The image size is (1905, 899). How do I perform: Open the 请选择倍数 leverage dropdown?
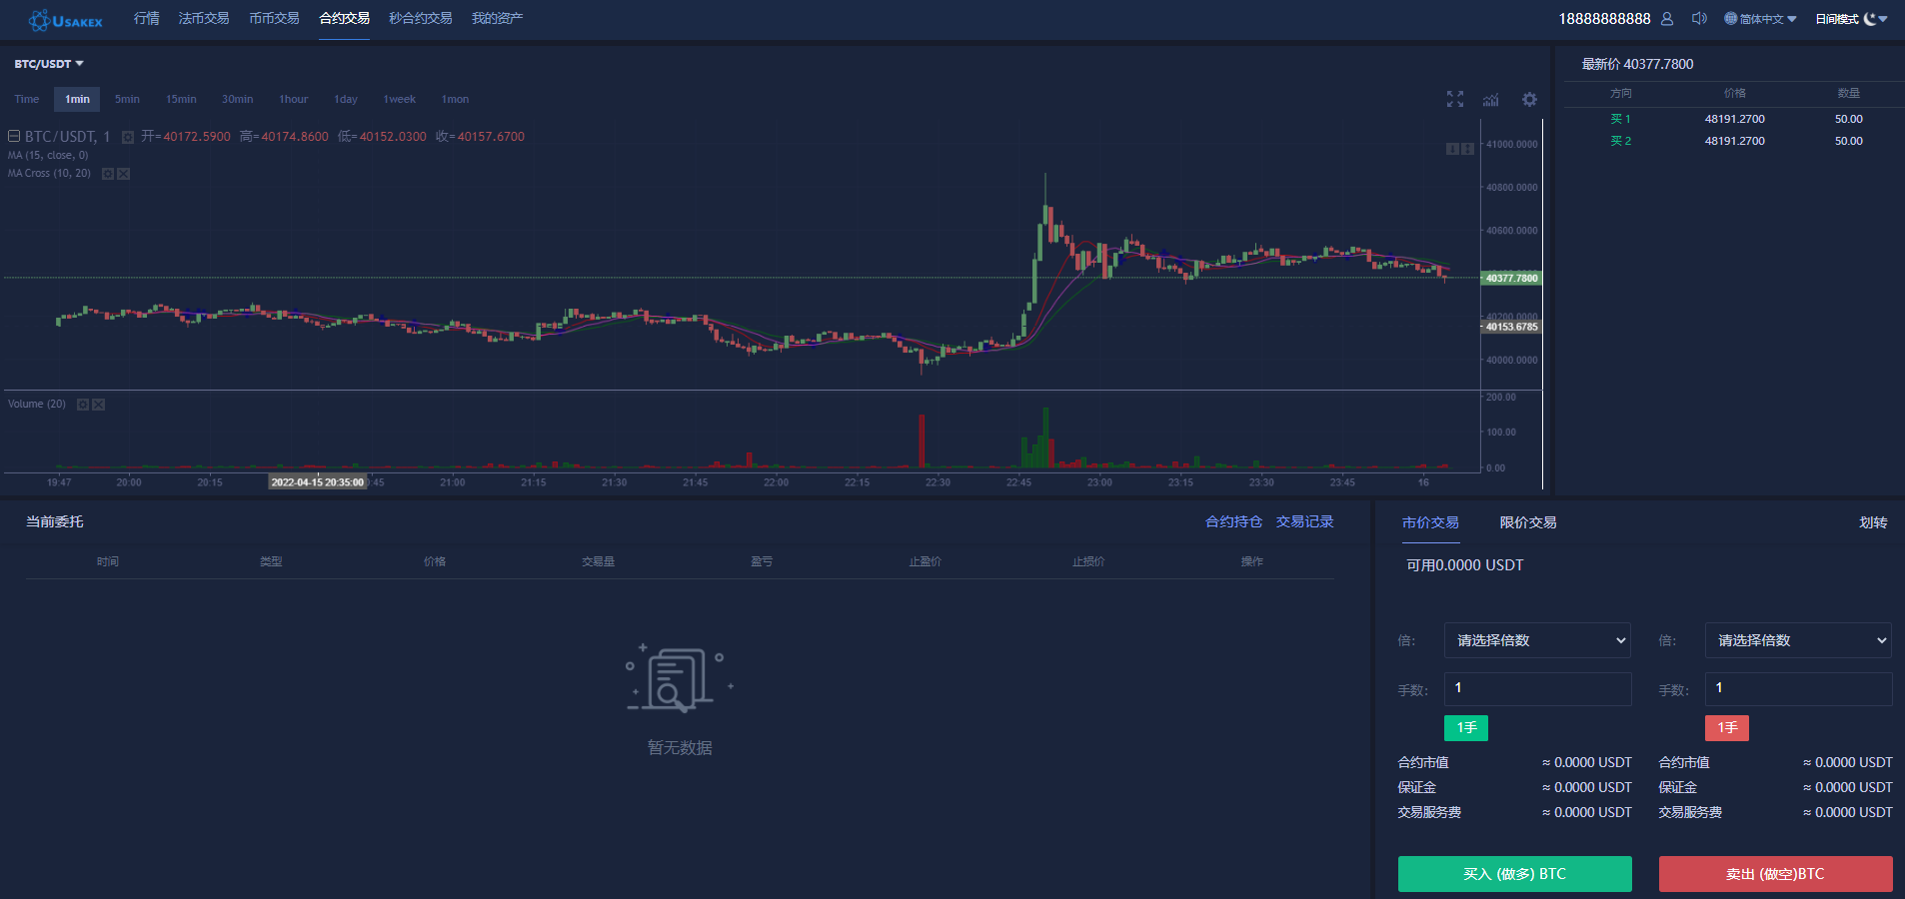pos(1536,640)
